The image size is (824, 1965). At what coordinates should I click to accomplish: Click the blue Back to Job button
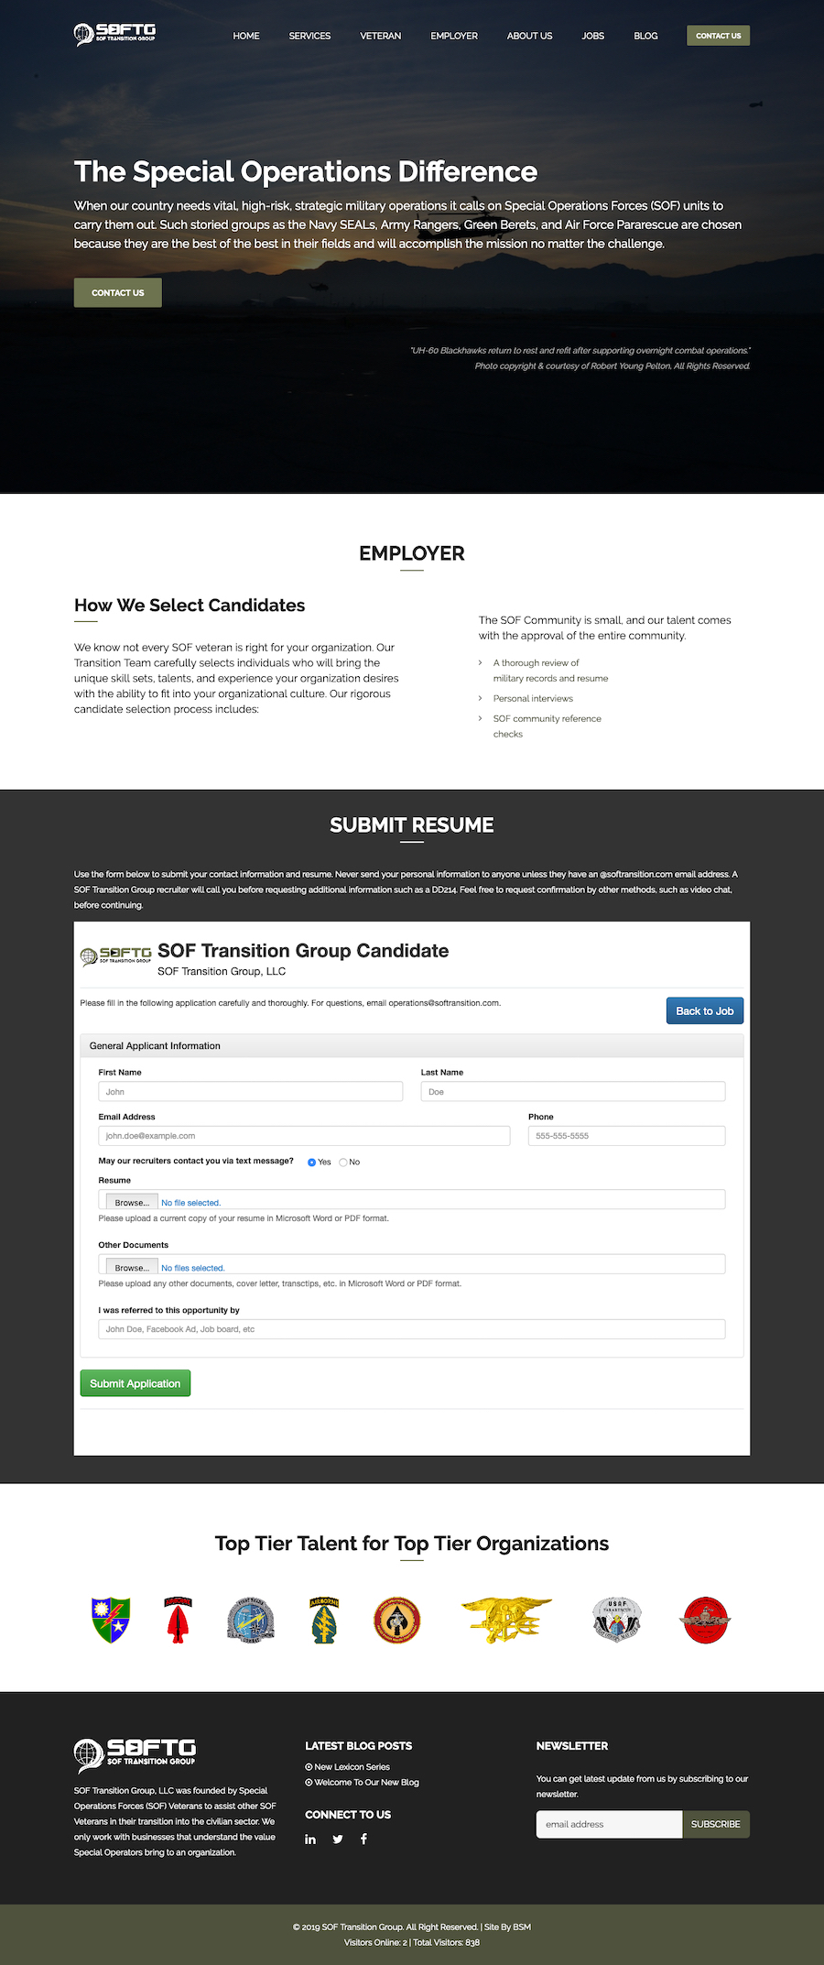pyautogui.click(x=705, y=1010)
